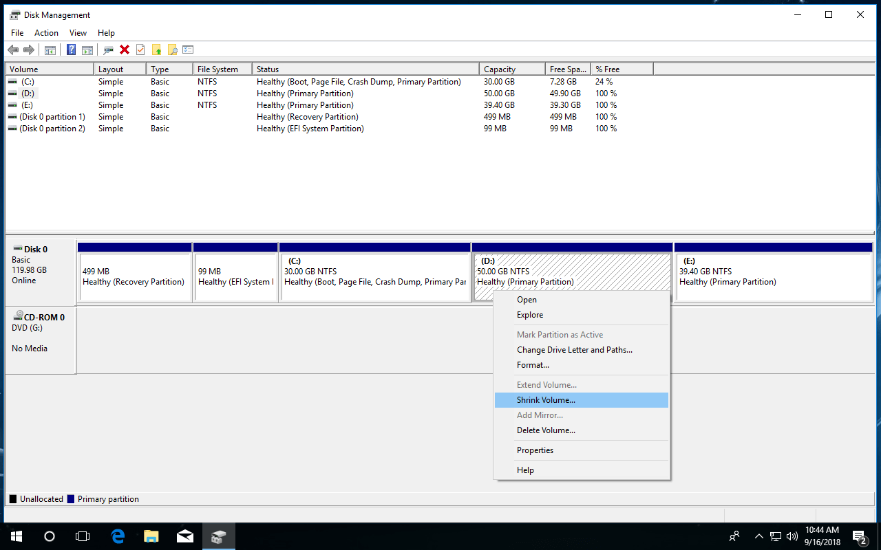Click the checklist settings toolbar icon
Viewport: 881px width, 550px height.
coord(188,49)
